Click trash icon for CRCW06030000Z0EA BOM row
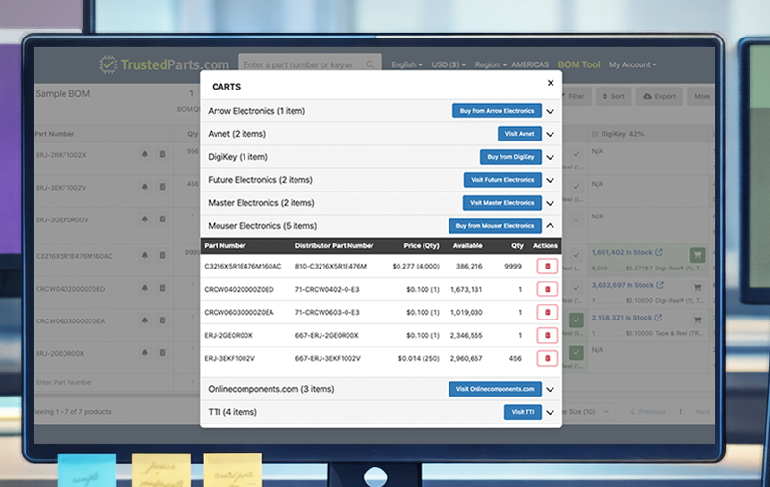770x487 pixels. (162, 320)
